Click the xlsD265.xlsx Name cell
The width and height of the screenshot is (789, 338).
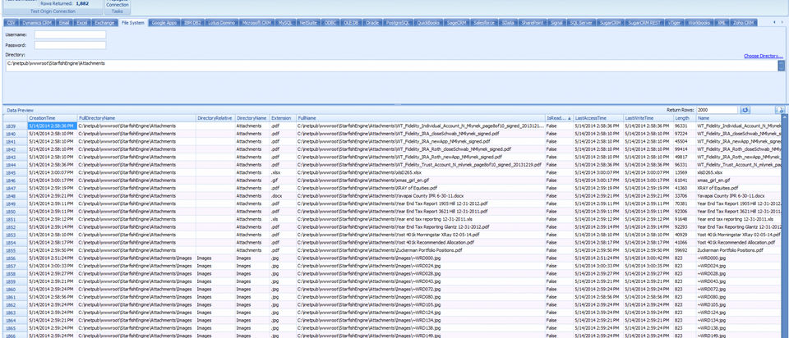coord(738,173)
